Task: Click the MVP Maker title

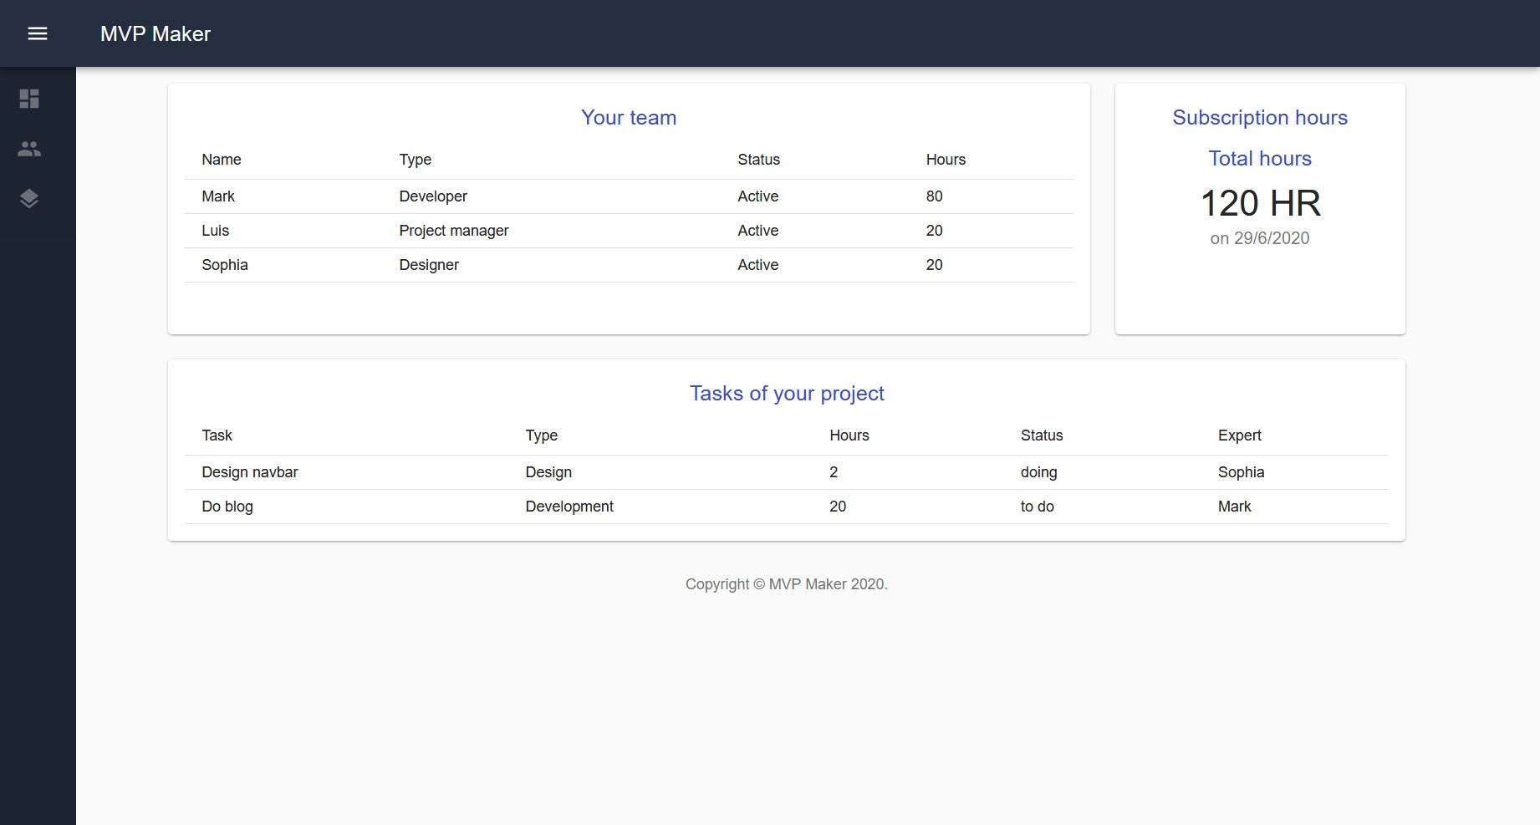Action: click(x=156, y=33)
